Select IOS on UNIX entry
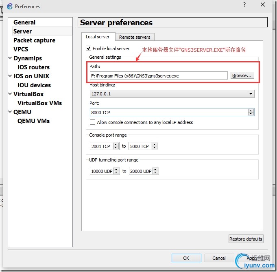The width and height of the screenshot is (277, 272). (x=31, y=76)
